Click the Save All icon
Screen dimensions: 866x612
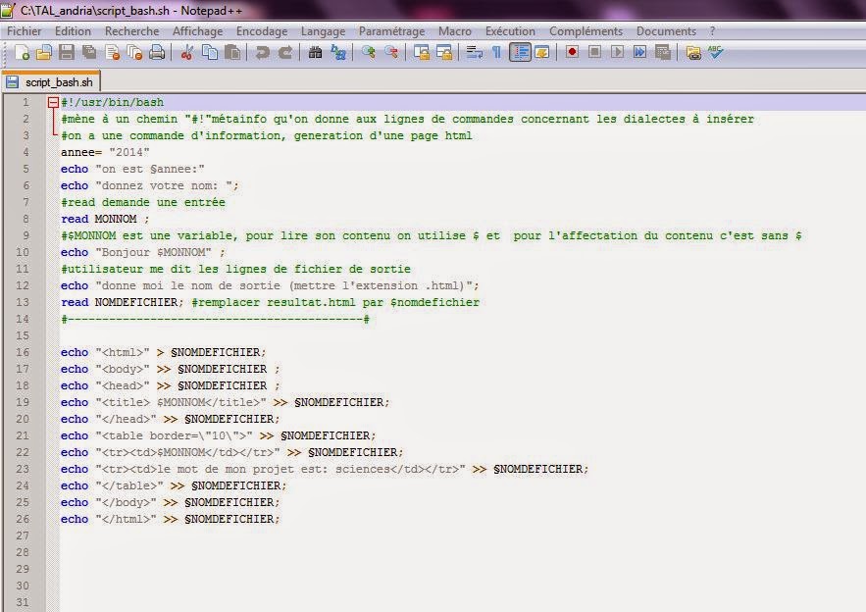(x=89, y=53)
